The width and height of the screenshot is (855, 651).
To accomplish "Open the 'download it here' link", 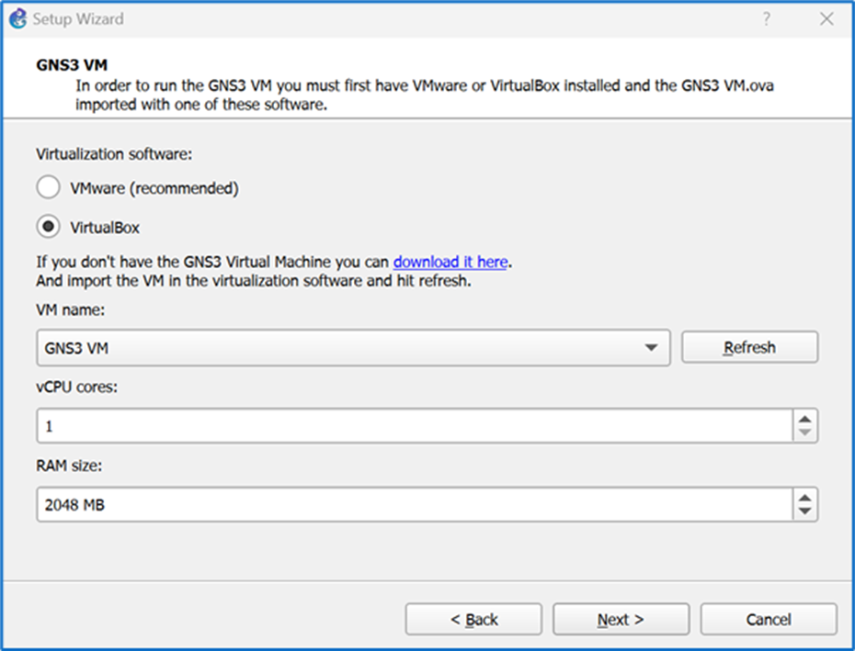I will 450,262.
